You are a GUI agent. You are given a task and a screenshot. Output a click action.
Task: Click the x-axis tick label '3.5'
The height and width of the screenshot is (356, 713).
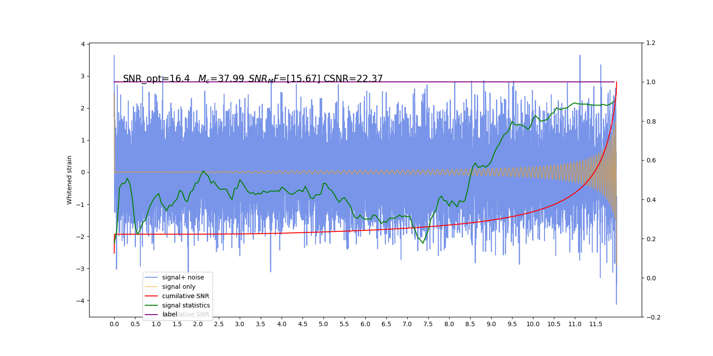coord(261,324)
